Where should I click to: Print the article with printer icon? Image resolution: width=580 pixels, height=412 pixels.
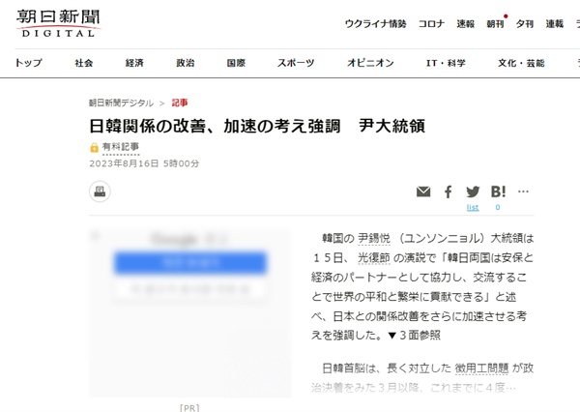[x=100, y=191]
